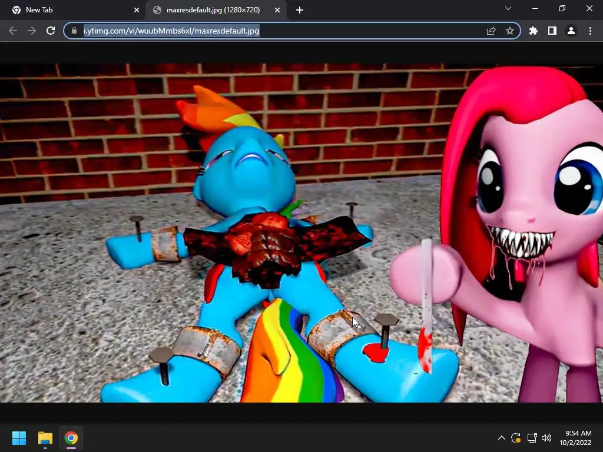This screenshot has width=603, height=452.
Task: View site information lock icon
Action: (74, 31)
